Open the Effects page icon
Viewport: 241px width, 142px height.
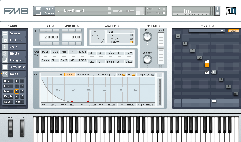(x=5, y=54)
